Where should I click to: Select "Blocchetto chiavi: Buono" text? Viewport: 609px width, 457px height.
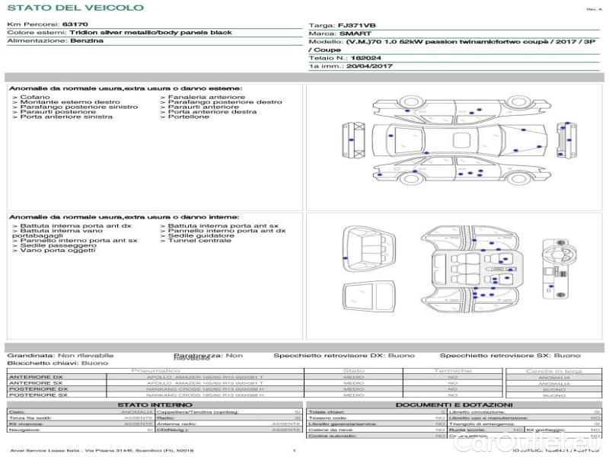click(58, 363)
